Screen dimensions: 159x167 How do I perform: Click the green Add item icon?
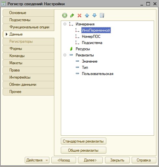coord(65,15)
